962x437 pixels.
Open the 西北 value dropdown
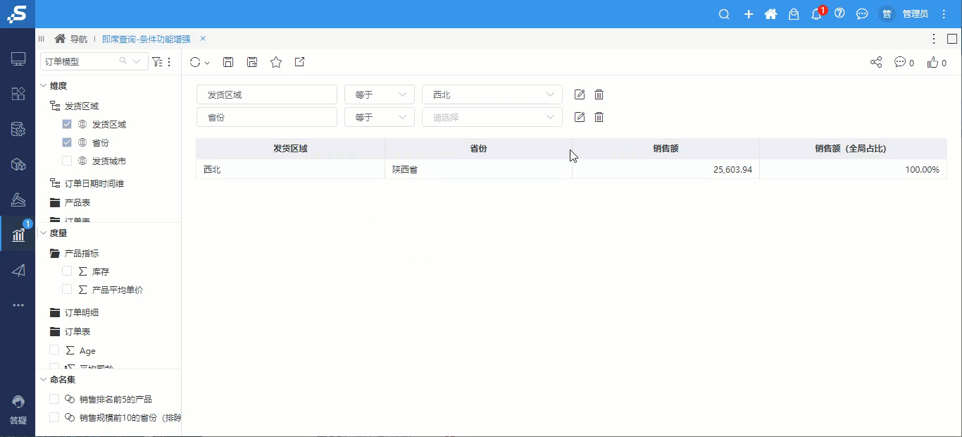click(x=492, y=94)
